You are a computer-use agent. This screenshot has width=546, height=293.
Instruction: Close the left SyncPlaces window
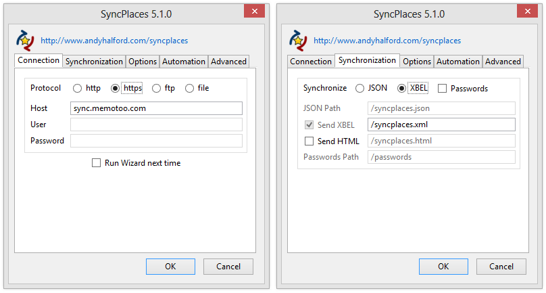click(255, 11)
